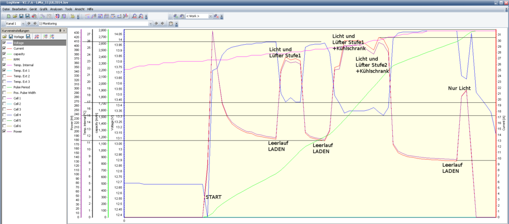
Task: Click the pink color line of Cell 1
Action: pyautogui.click(x=10, y=98)
